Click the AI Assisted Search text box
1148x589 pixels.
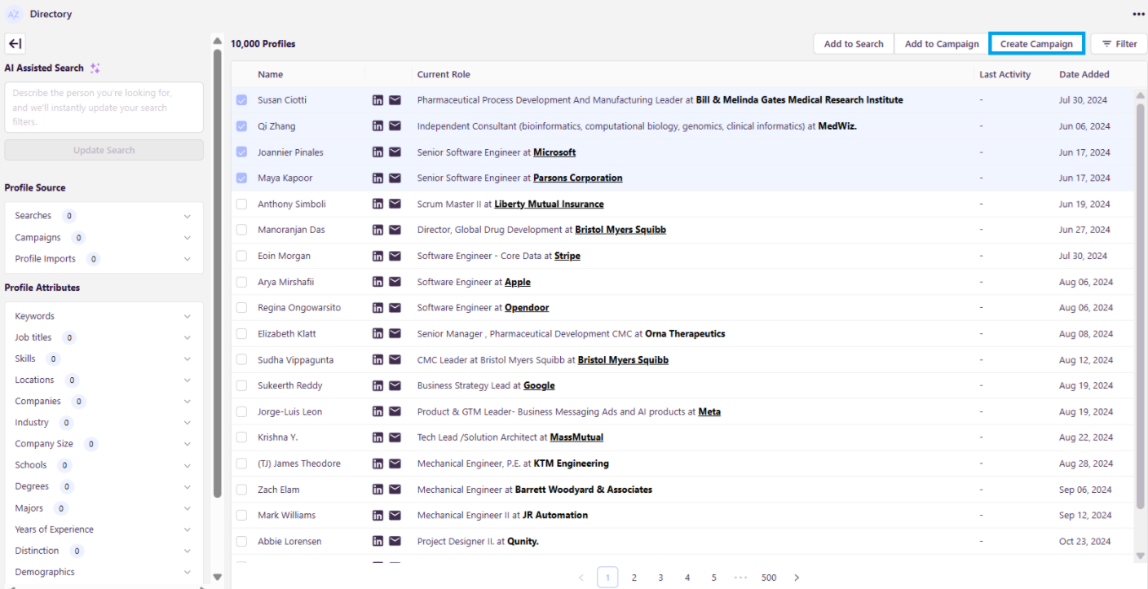point(104,107)
